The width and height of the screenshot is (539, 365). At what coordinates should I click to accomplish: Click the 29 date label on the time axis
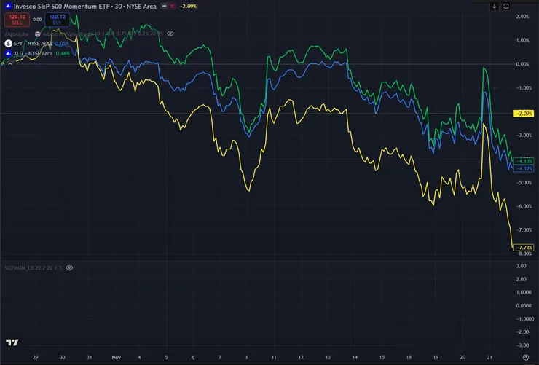36,358
